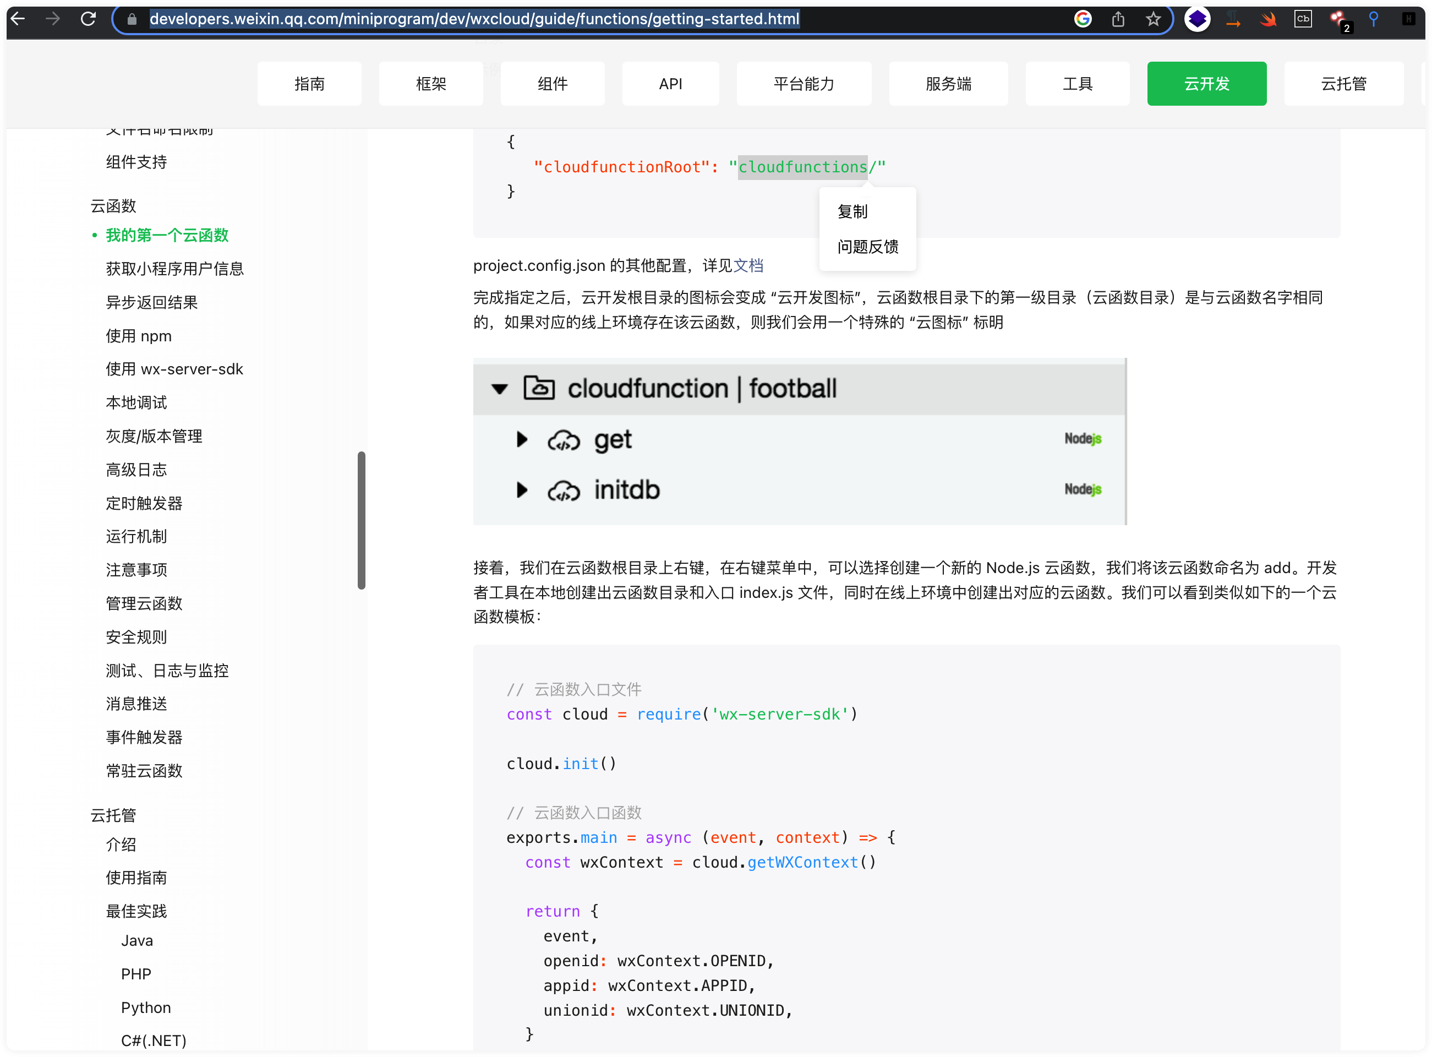Open the purple diamond extension icon
Screen dimensions: 1432x1057
1196,19
